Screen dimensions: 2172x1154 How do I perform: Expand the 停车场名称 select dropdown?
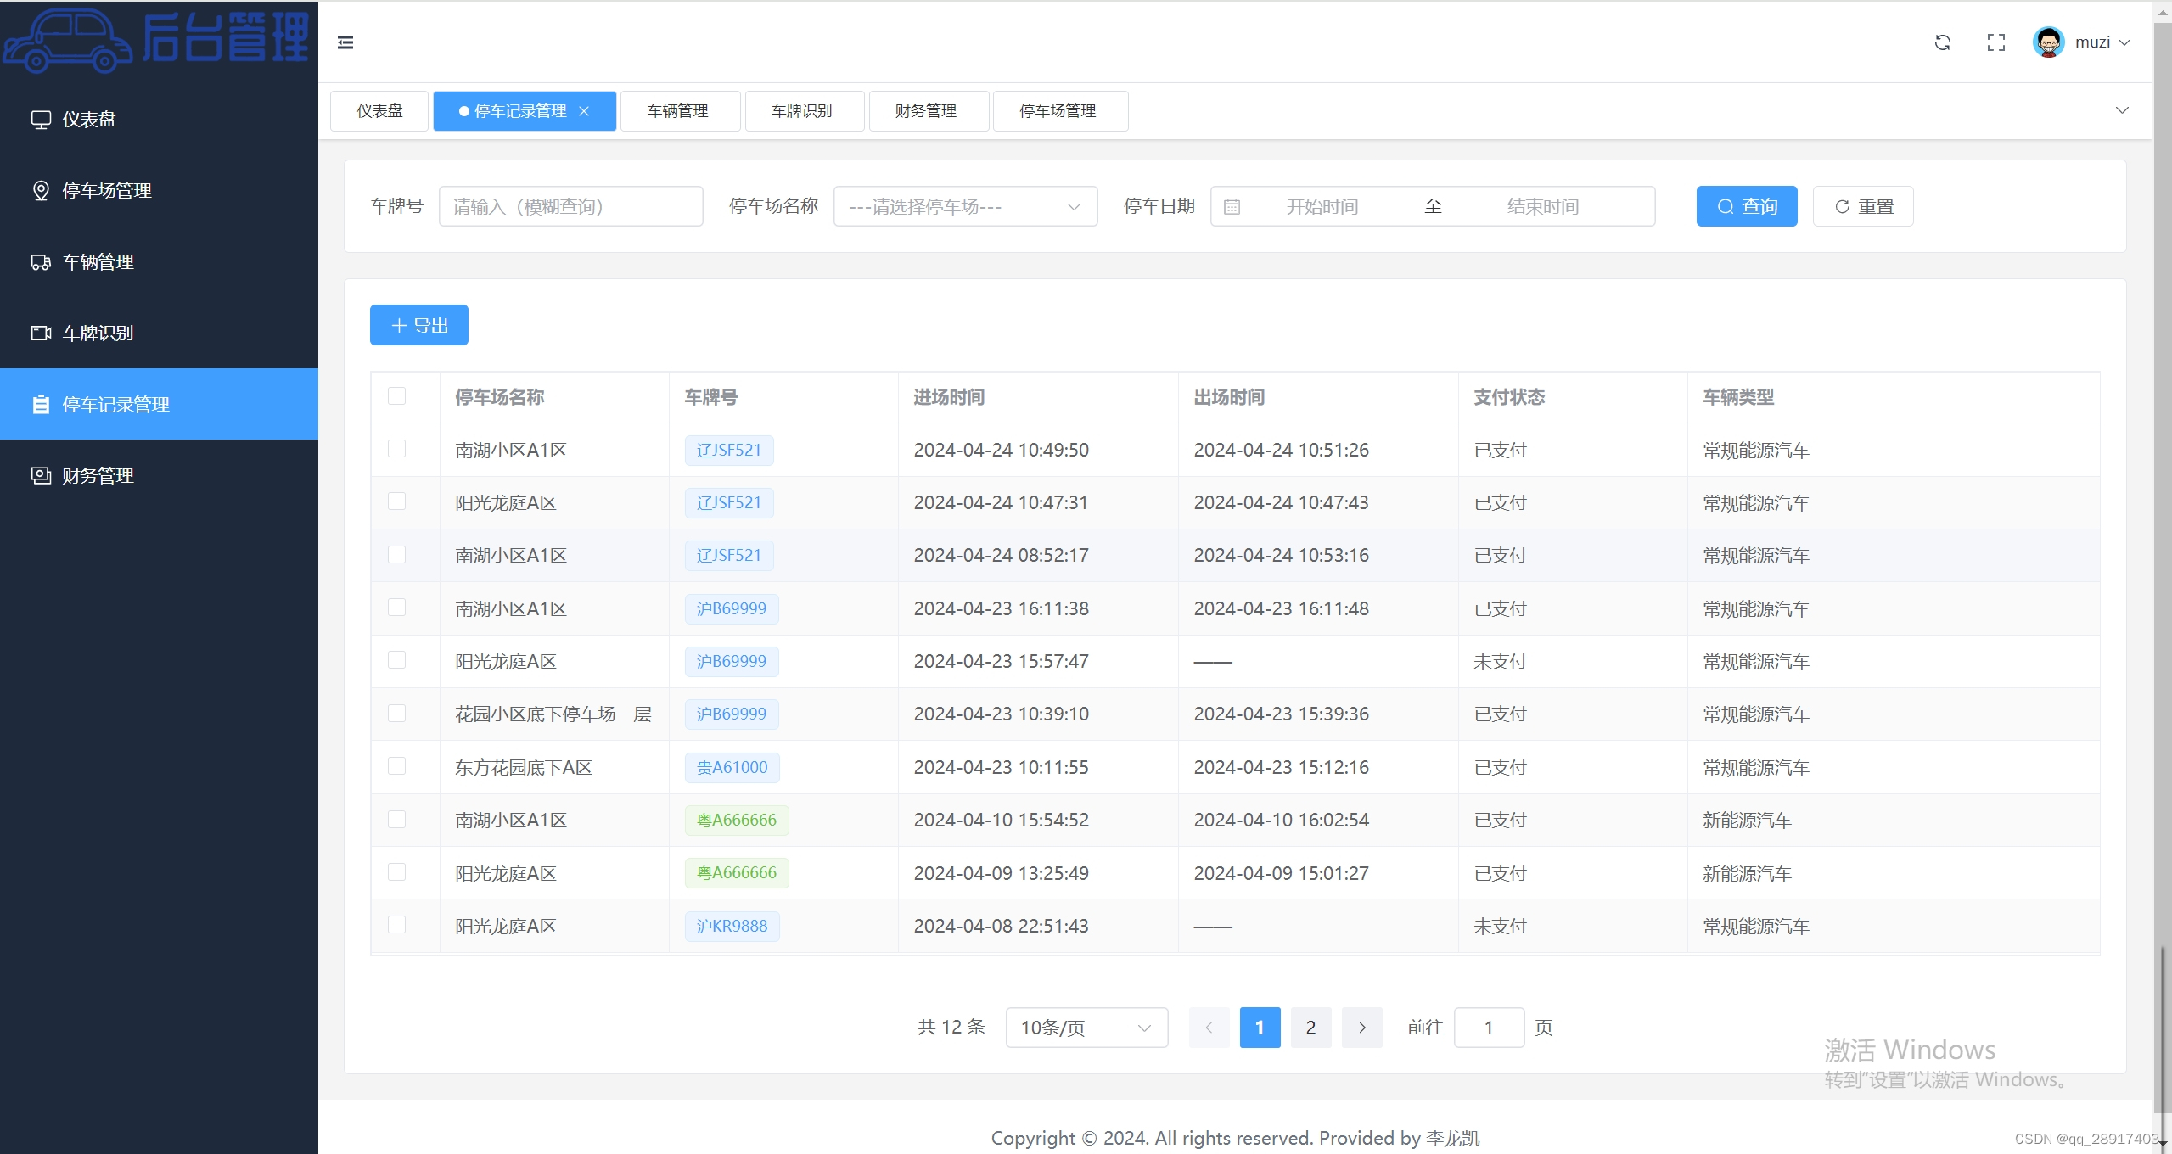(965, 206)
